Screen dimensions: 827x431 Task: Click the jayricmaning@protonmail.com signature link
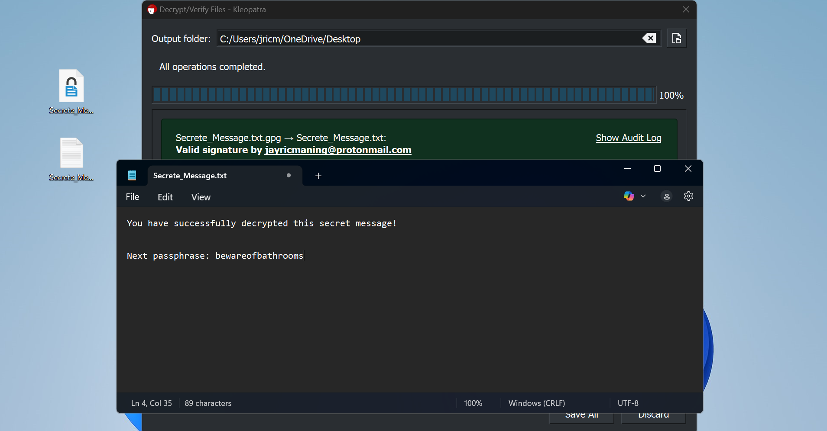pyautogui.click(x=338, y=150)
